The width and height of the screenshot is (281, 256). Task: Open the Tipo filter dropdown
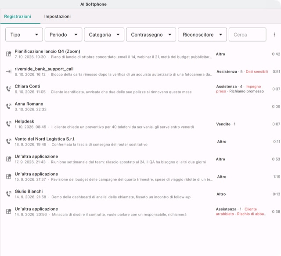[24, 34]
